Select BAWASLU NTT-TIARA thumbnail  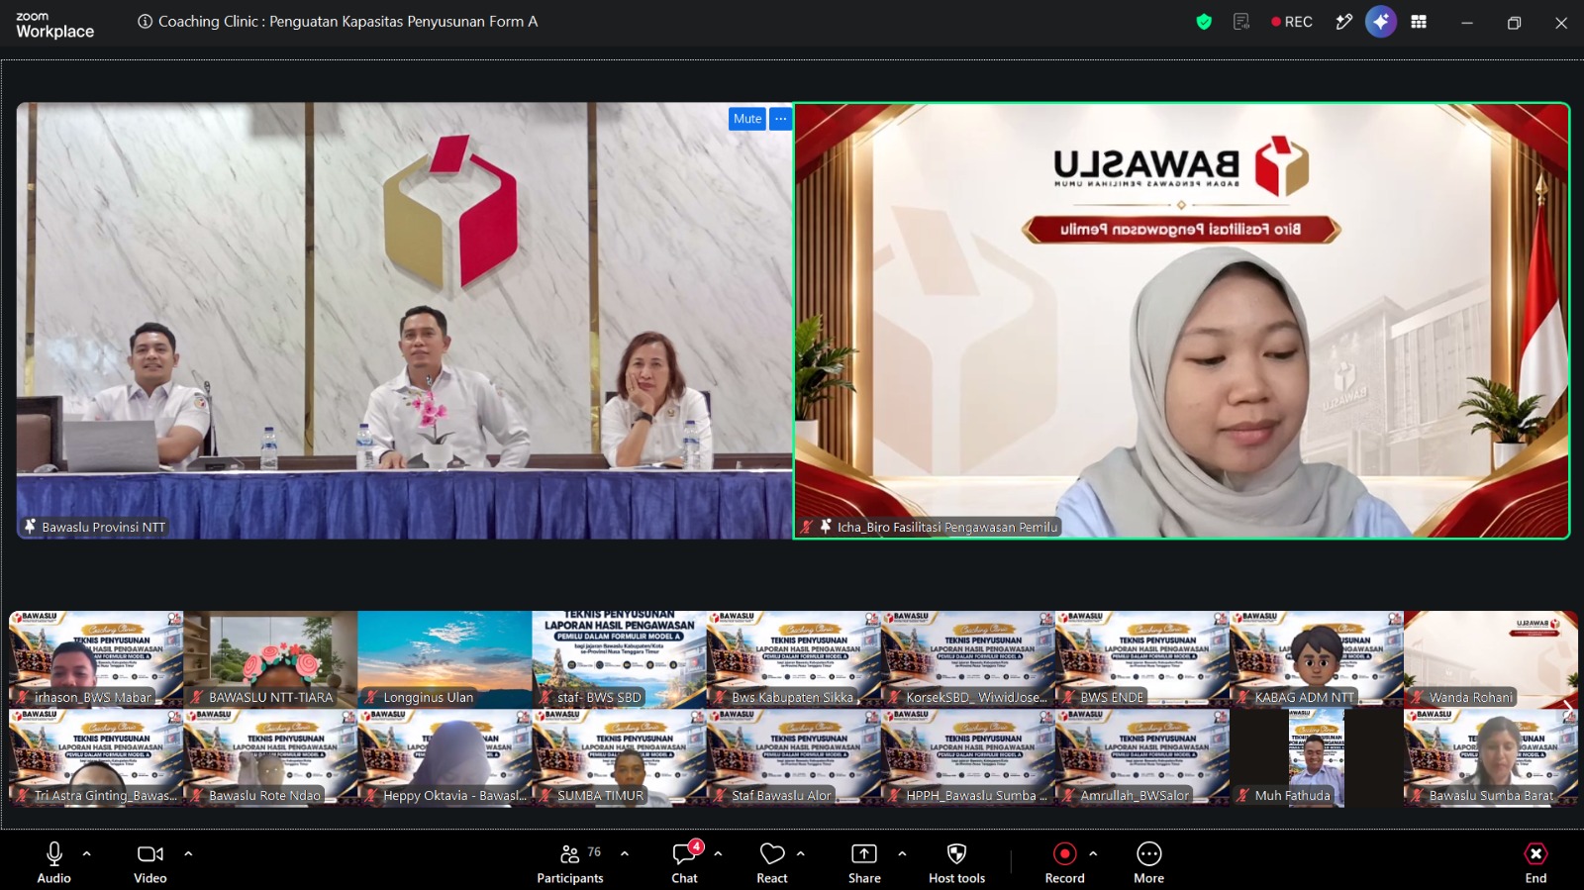(270, 659)
